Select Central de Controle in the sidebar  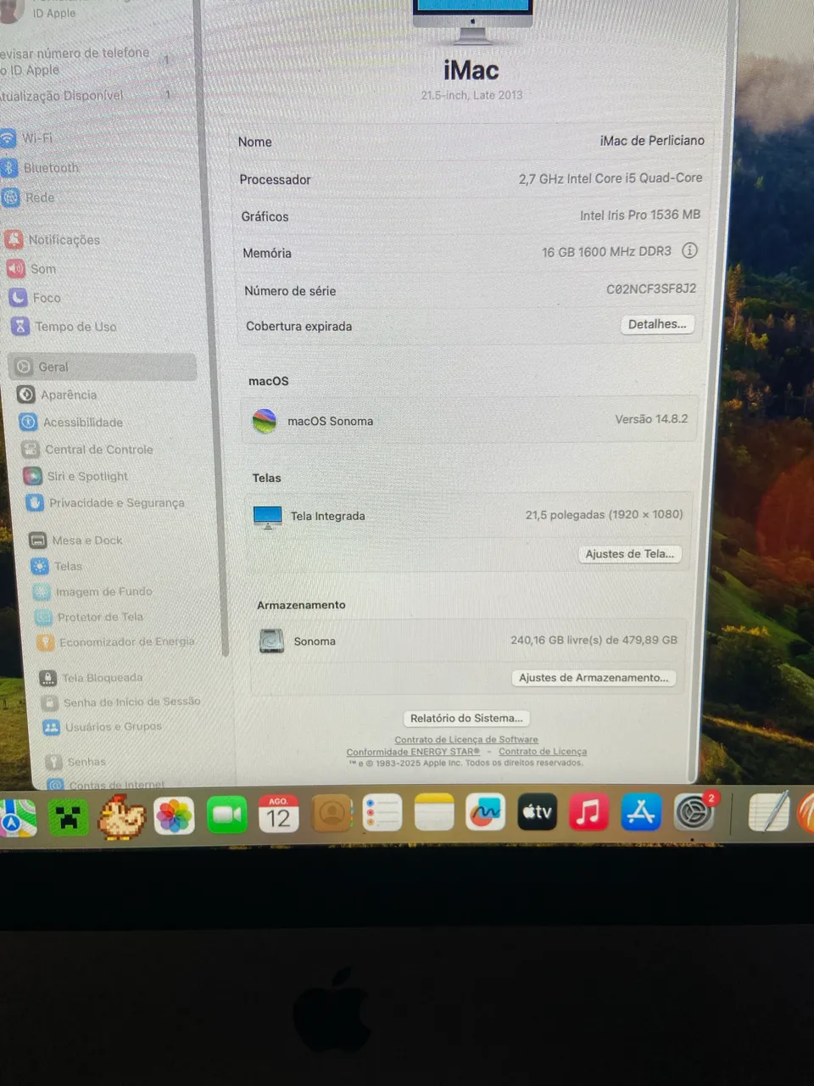tap(87, 449)
